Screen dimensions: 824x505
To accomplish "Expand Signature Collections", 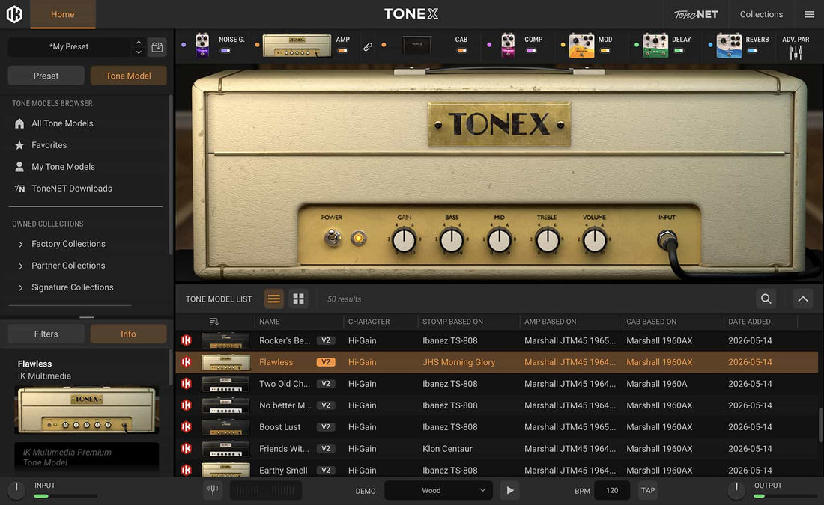I will click(x=21, y=287).
